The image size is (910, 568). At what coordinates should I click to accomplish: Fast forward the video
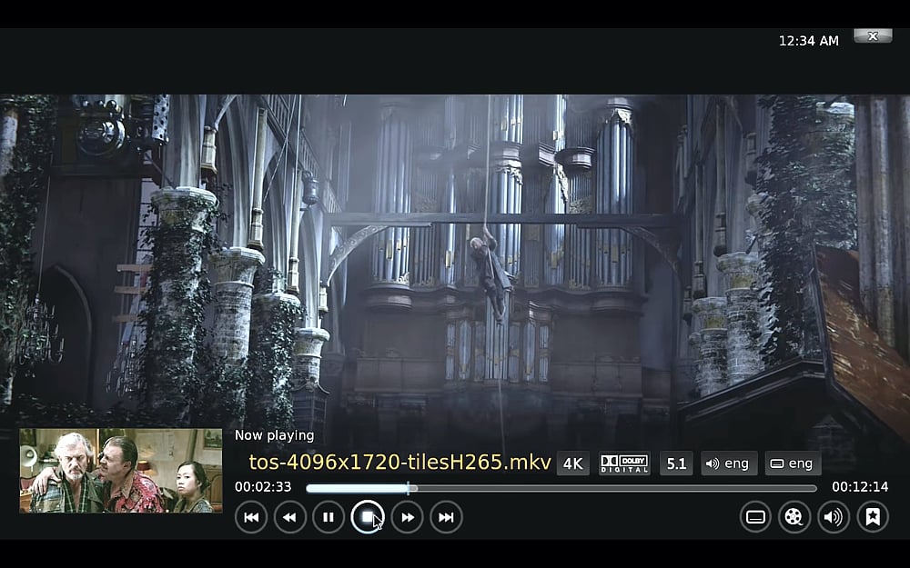[408, 517]
